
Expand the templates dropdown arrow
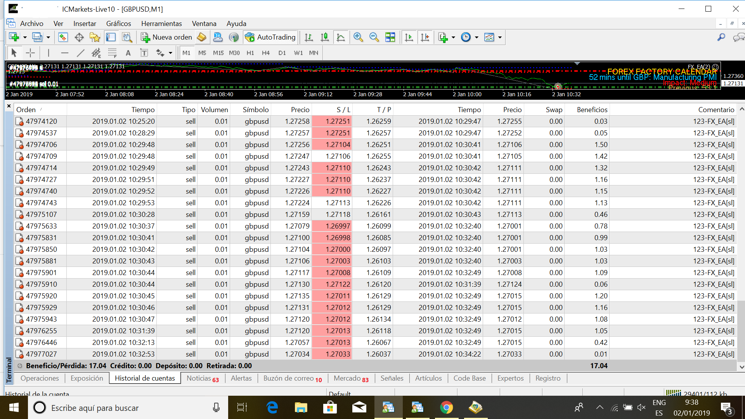coord(500,38)
